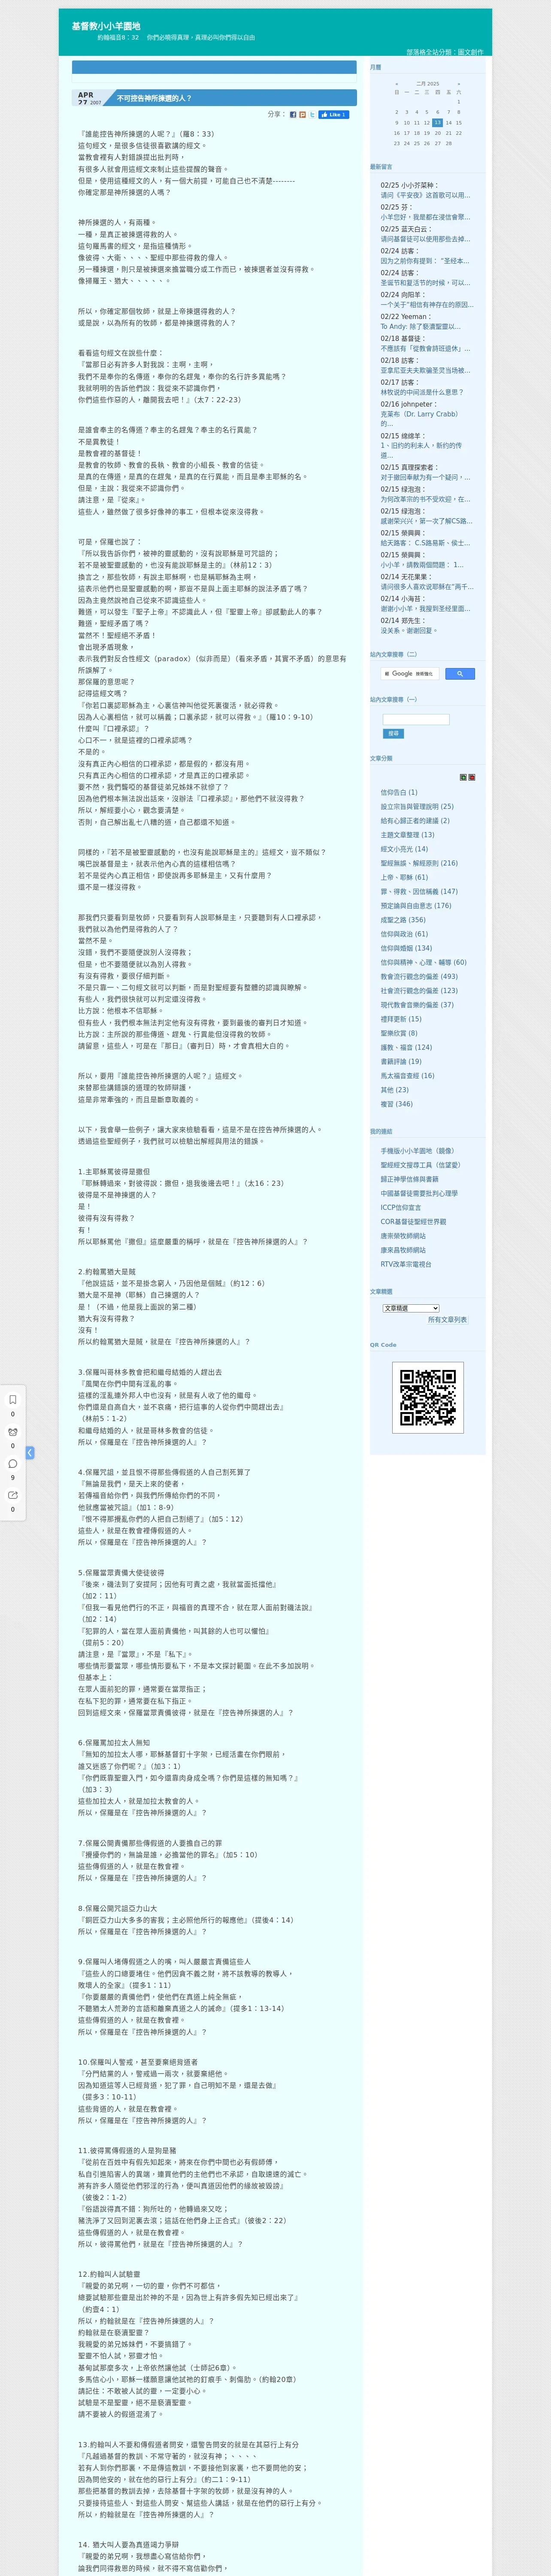The image size is (551, 2576).
Task: Open category 馬太福音查經 (16)
Action: [x=407, y=1075]
